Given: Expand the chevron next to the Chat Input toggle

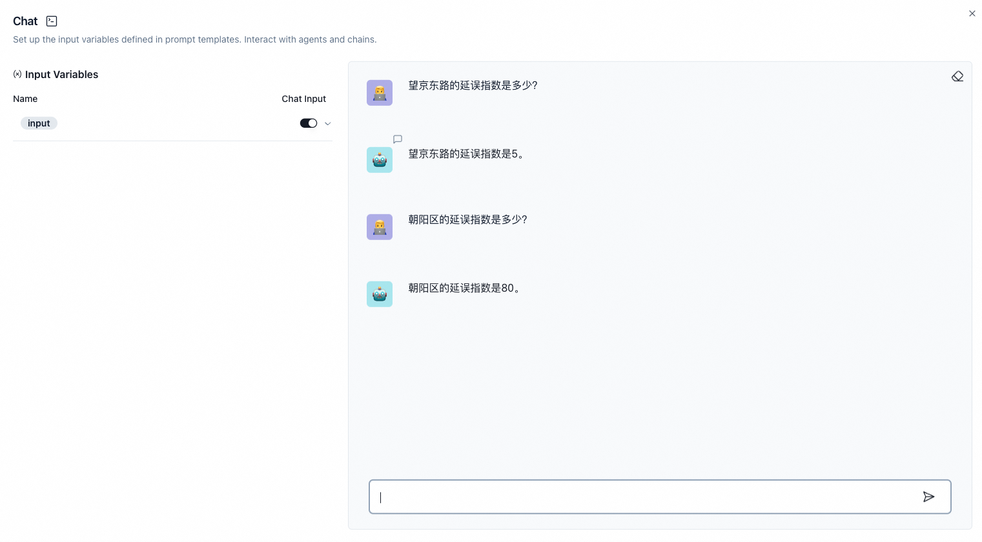Looking at the screenshot, I should (328, 123).
